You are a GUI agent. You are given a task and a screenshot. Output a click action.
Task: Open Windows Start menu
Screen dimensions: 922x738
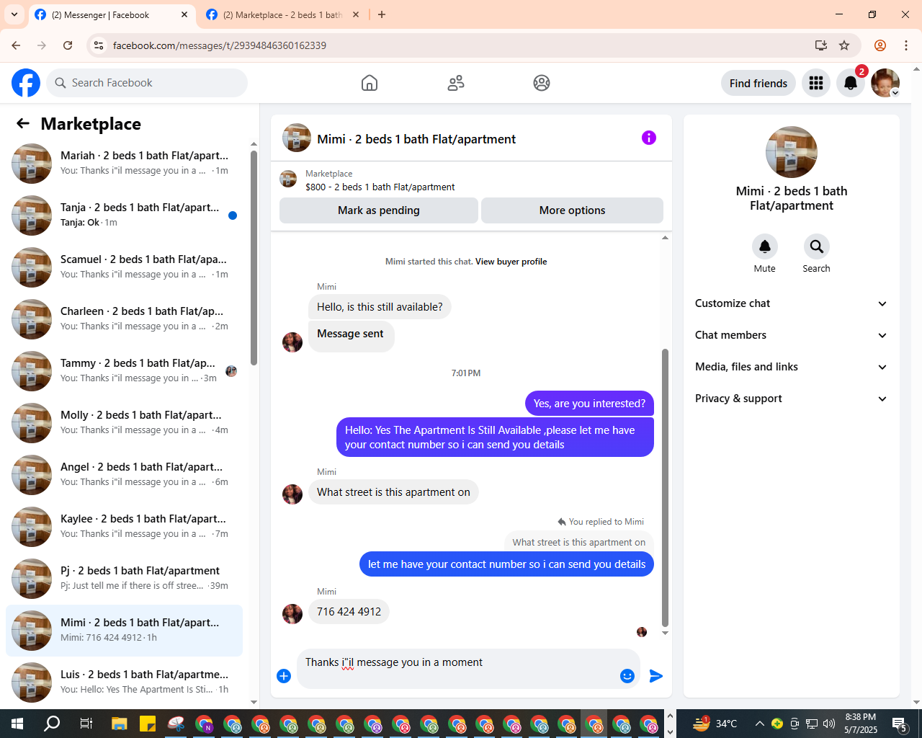[17, 724]
